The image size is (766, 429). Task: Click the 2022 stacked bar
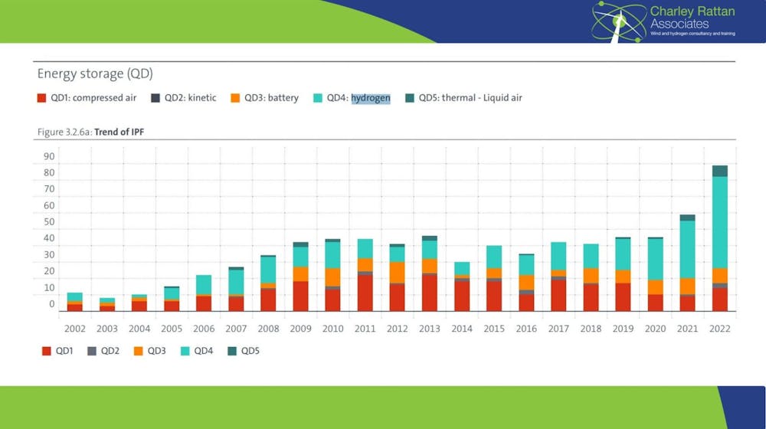point(719,238)
